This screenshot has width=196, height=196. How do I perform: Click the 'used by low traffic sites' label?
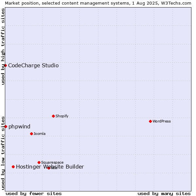[3, 153]
